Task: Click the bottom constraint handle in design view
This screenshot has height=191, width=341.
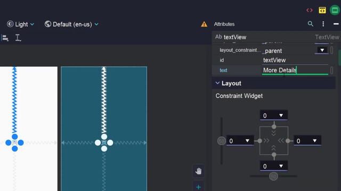Action: tap(14, 149)
